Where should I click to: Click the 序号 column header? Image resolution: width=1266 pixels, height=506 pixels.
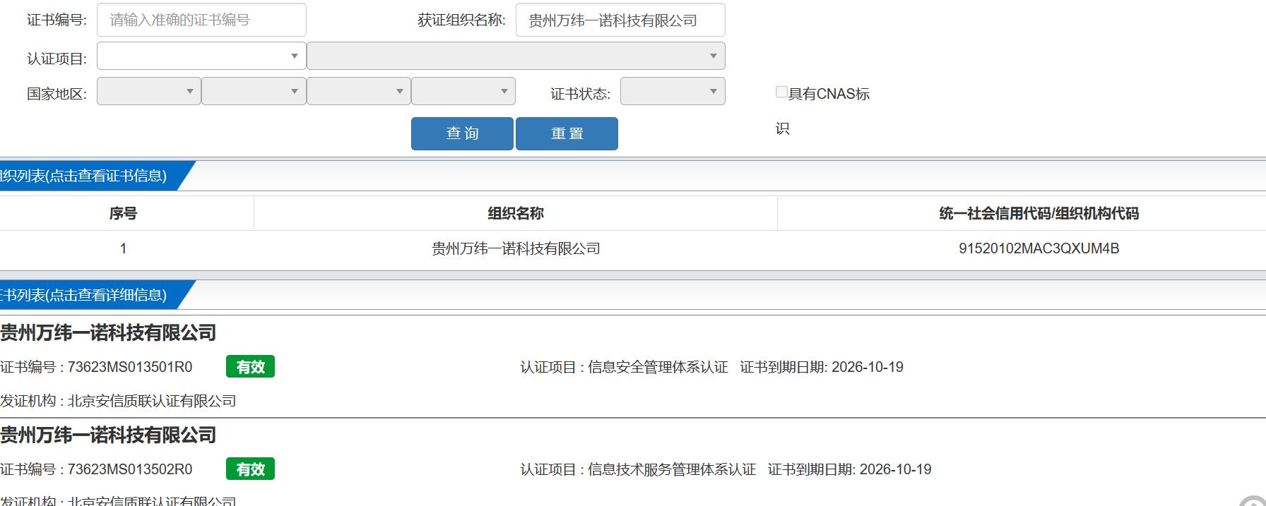tap(123, 213)
